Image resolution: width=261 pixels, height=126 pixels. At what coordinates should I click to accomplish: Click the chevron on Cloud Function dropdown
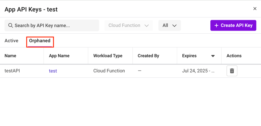(146, 25)
